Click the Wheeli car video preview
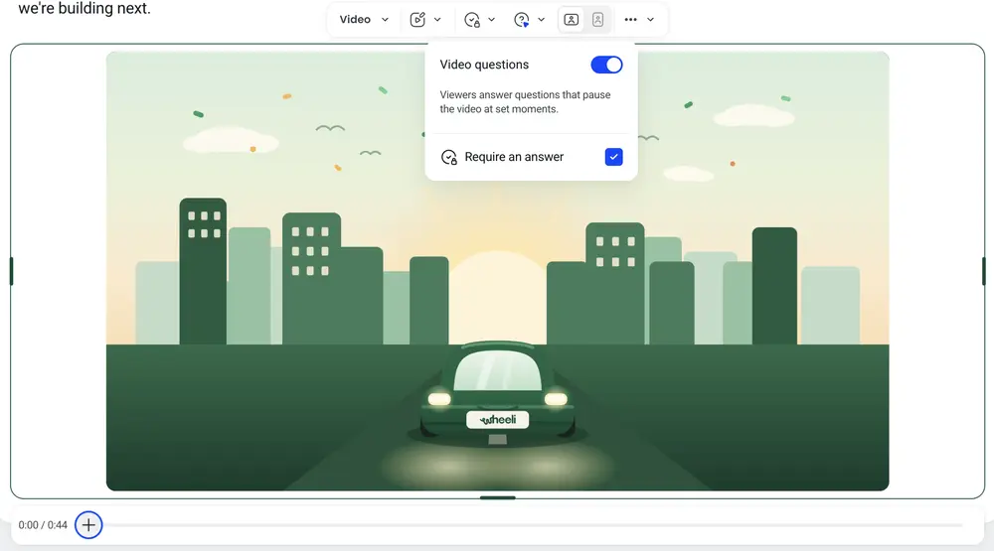The image size is (994, 551). click(497, 271)
